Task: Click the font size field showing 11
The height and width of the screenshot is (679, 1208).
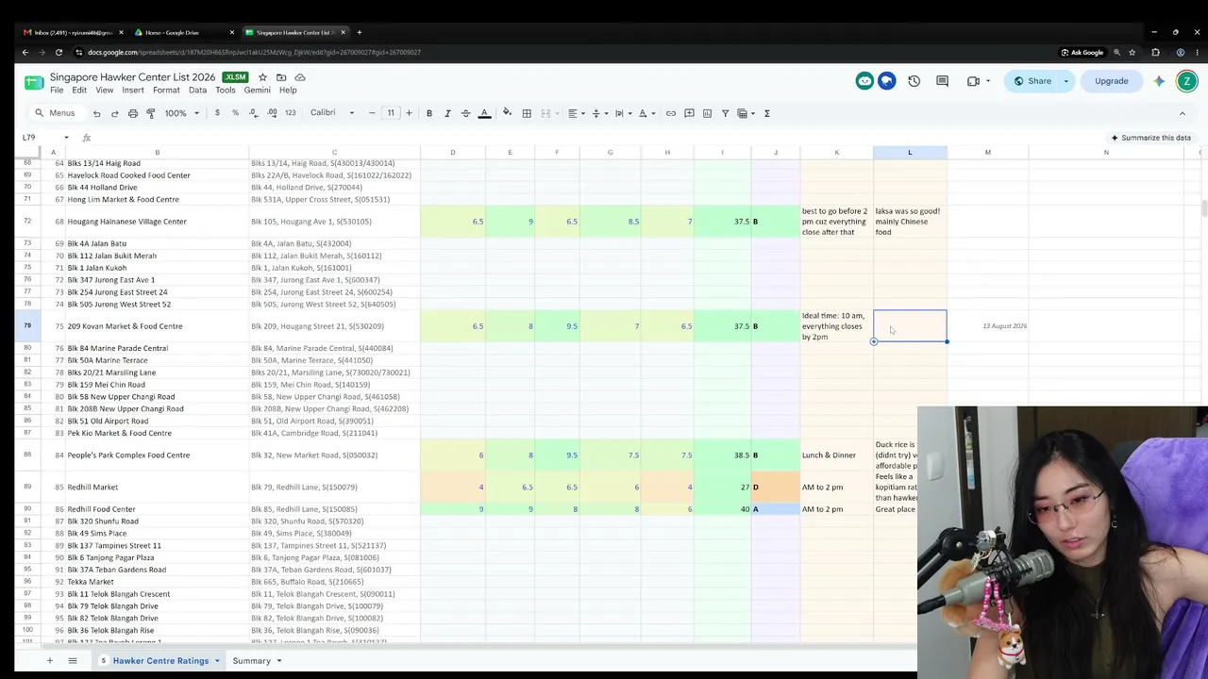Action: [391, 113]
